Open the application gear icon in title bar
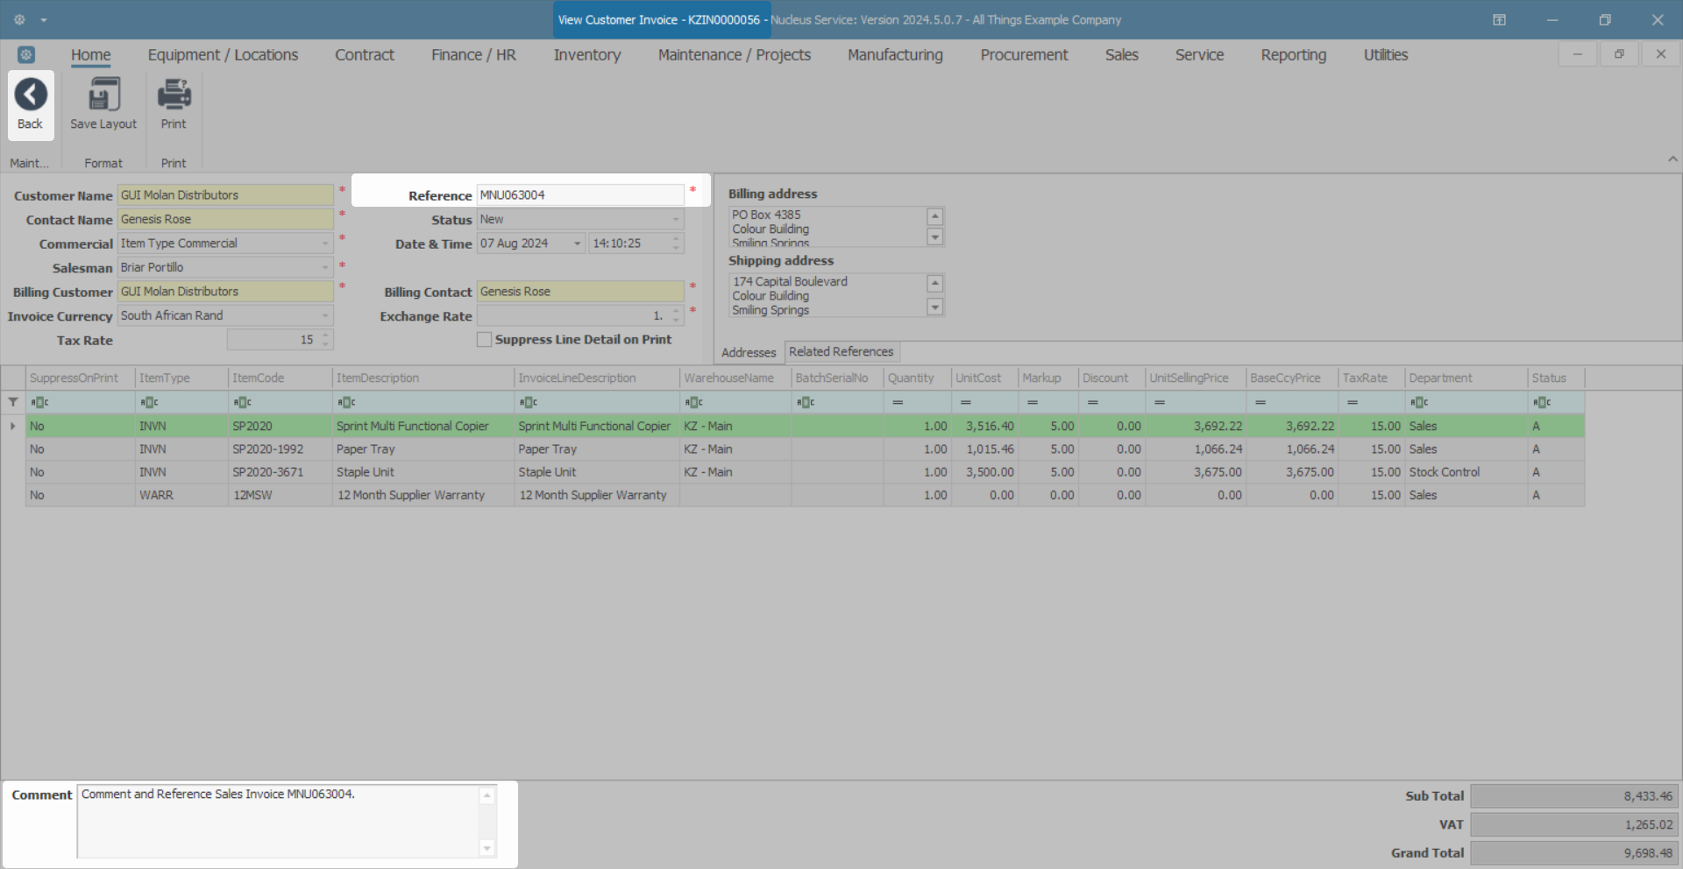The image size is (1683, 869). point(19,19)
